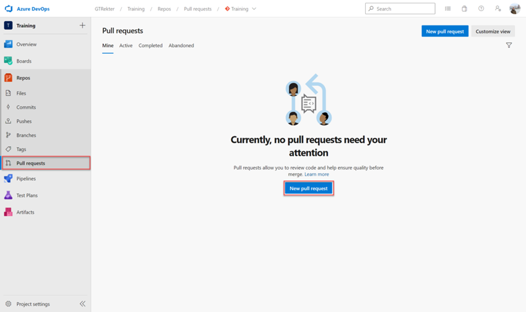
Task: Switch to the Completed tab
Action: [x=150, y=46]
